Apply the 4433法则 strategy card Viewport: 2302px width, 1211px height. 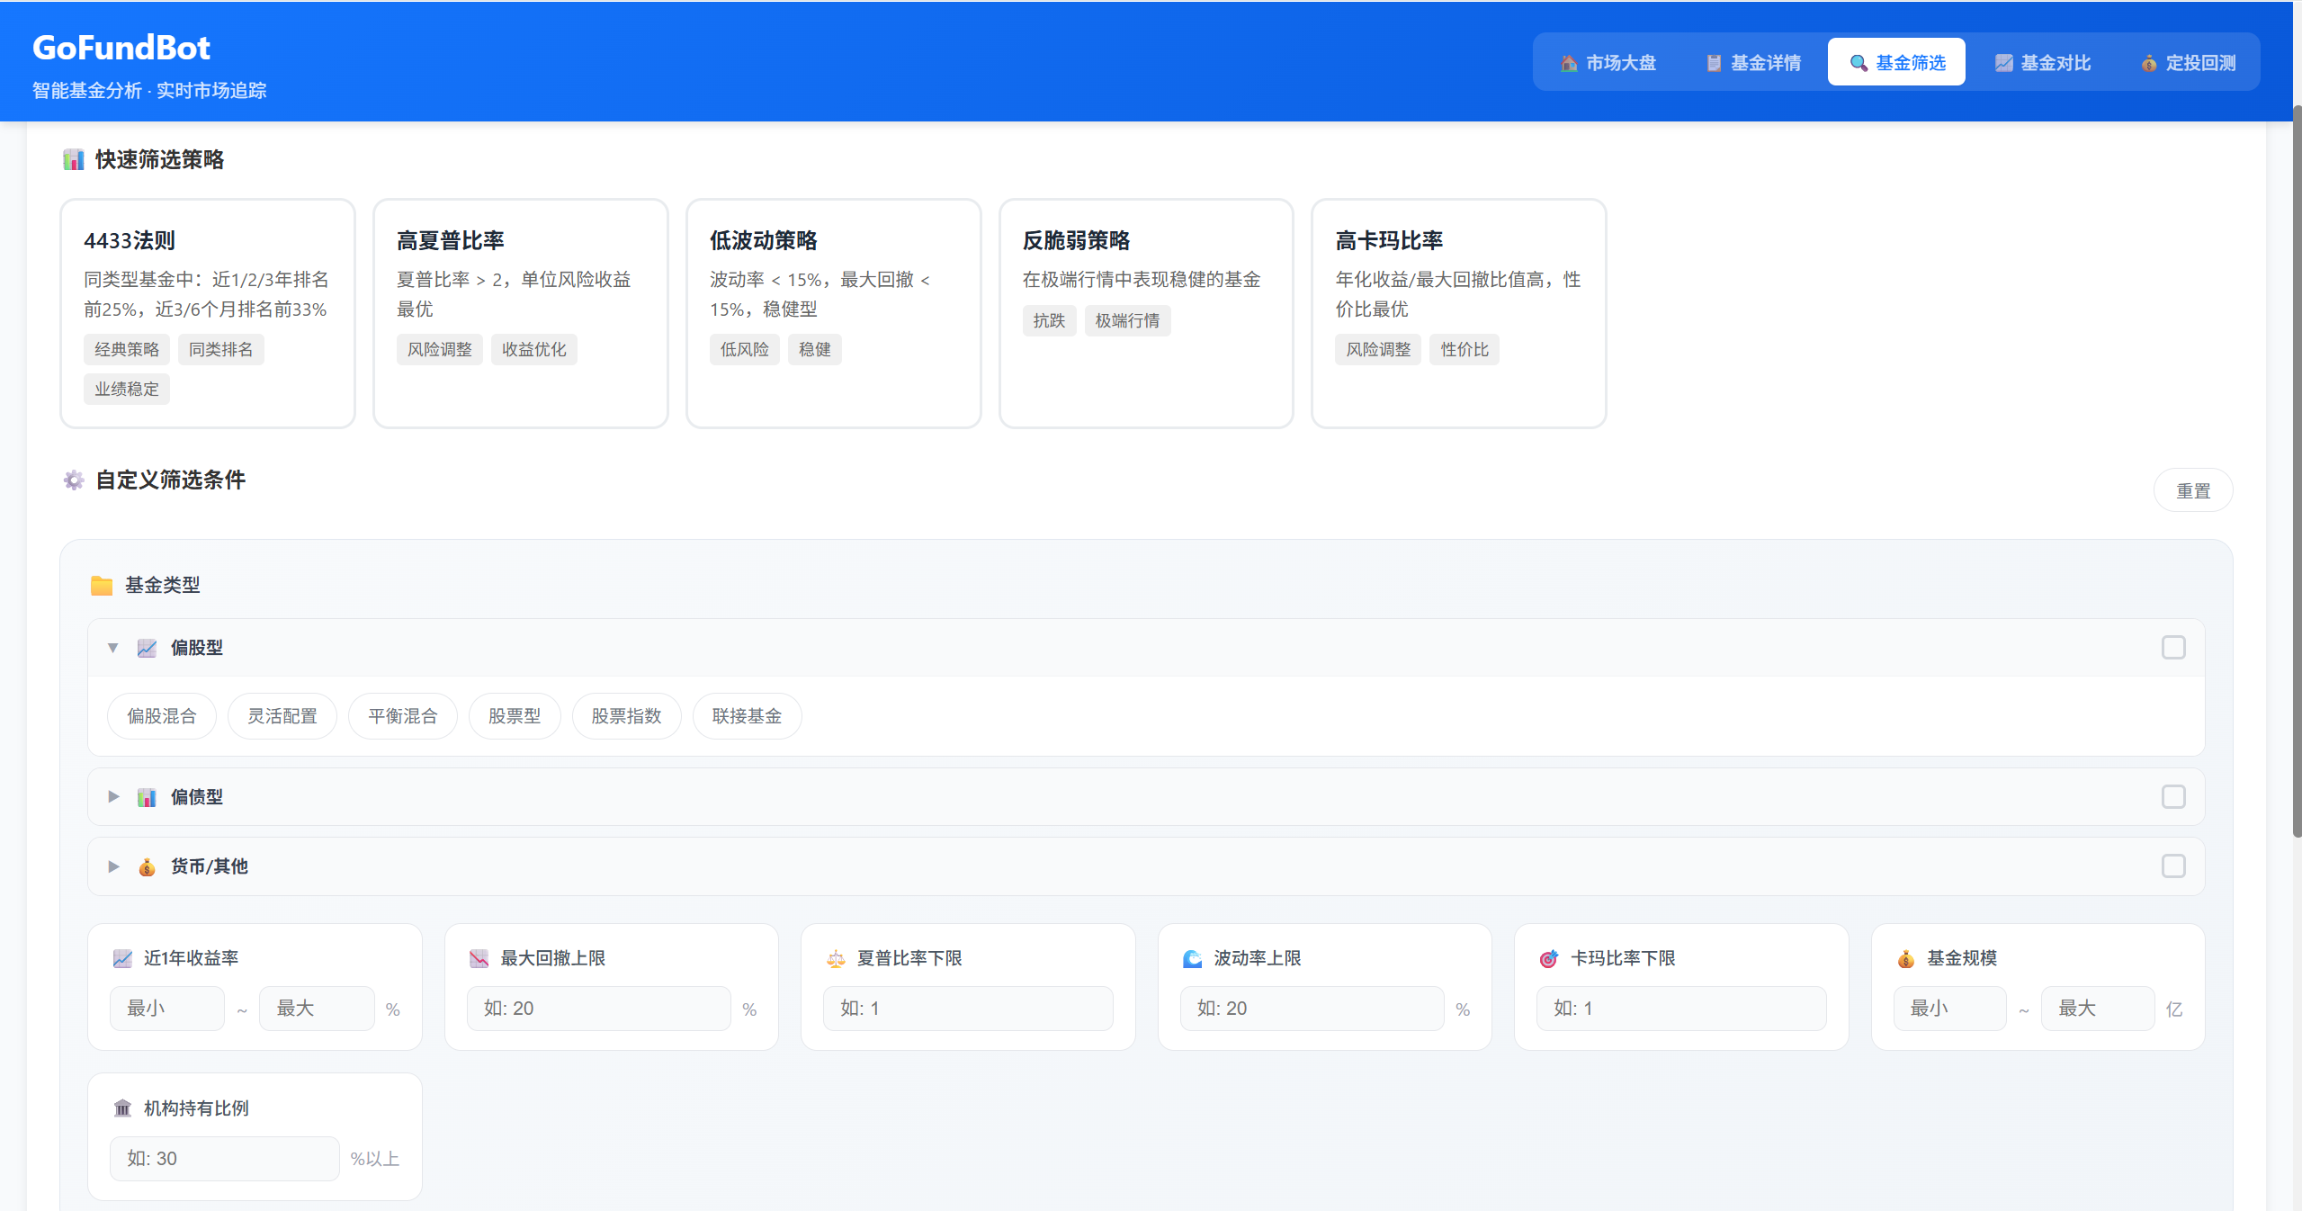tap(208, 314)
